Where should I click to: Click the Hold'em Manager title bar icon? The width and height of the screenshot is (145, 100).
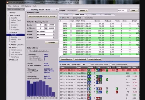7,2
